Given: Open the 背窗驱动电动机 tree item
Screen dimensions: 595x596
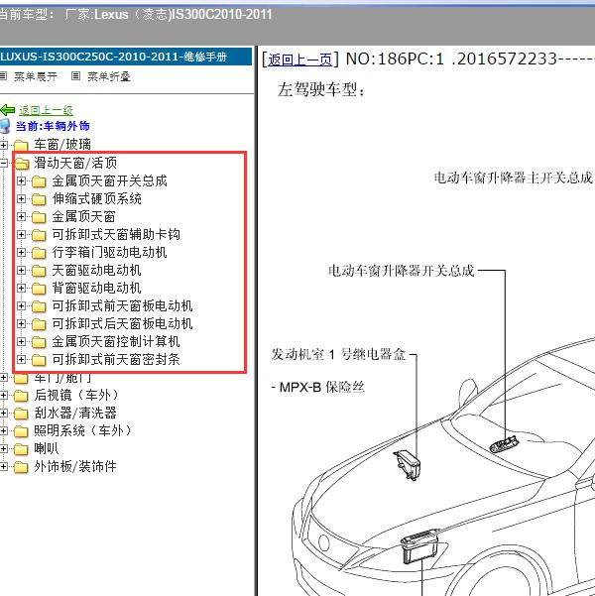Looking at the screenshot, I should pos(96,289).
